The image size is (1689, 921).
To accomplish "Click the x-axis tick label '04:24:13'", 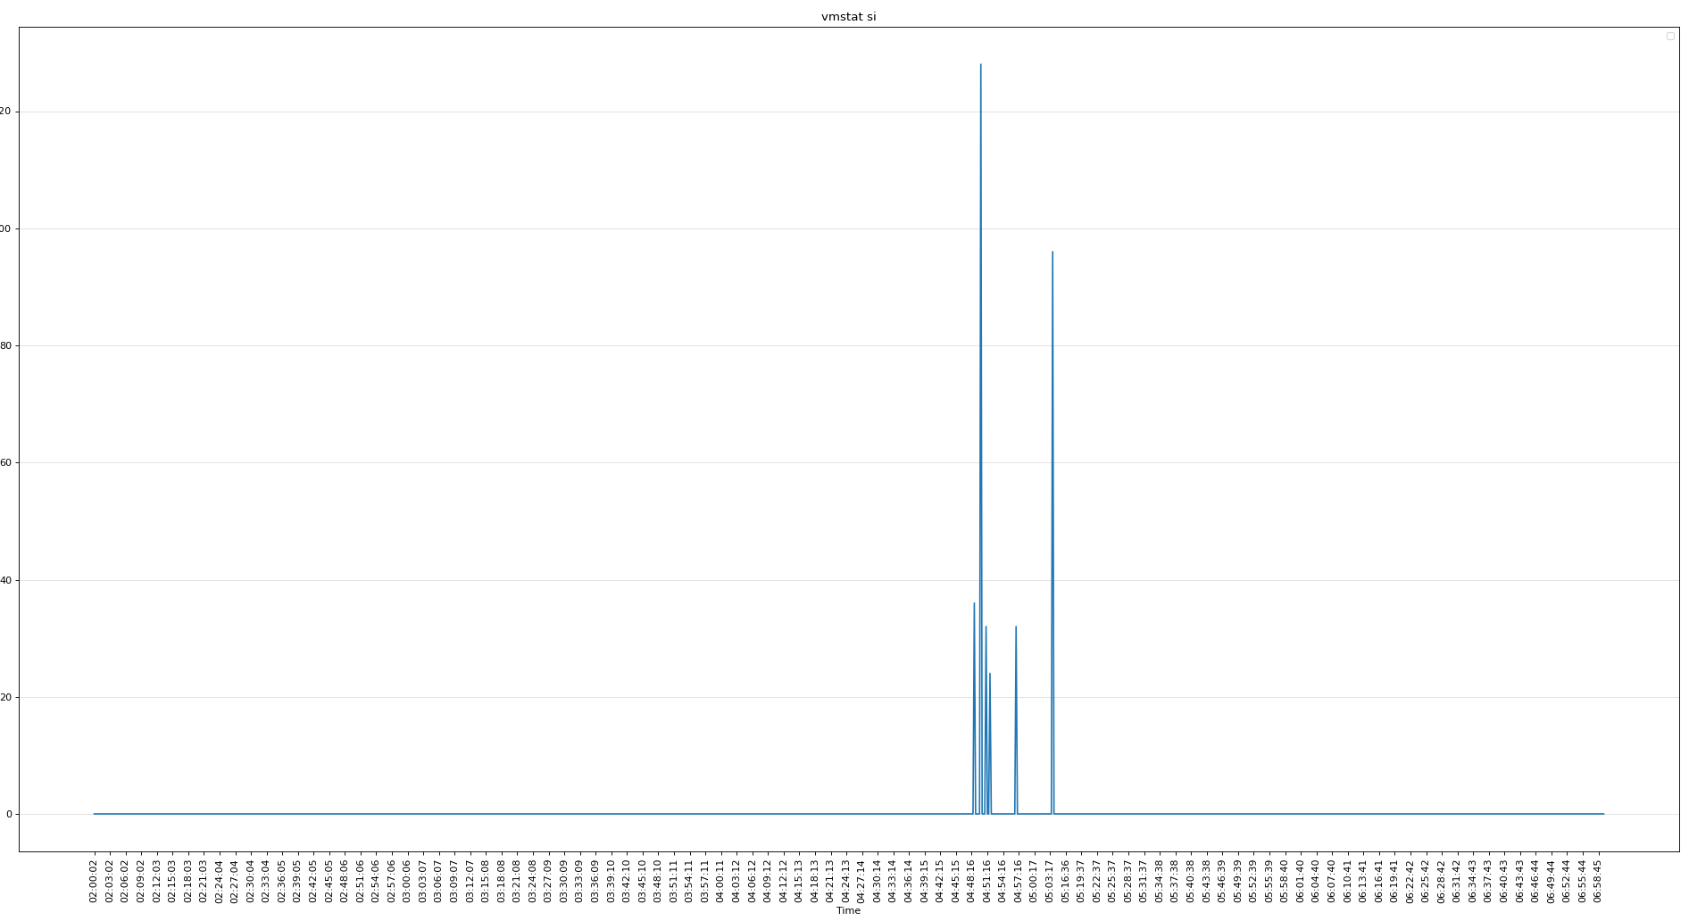I will tap(845, 882).
